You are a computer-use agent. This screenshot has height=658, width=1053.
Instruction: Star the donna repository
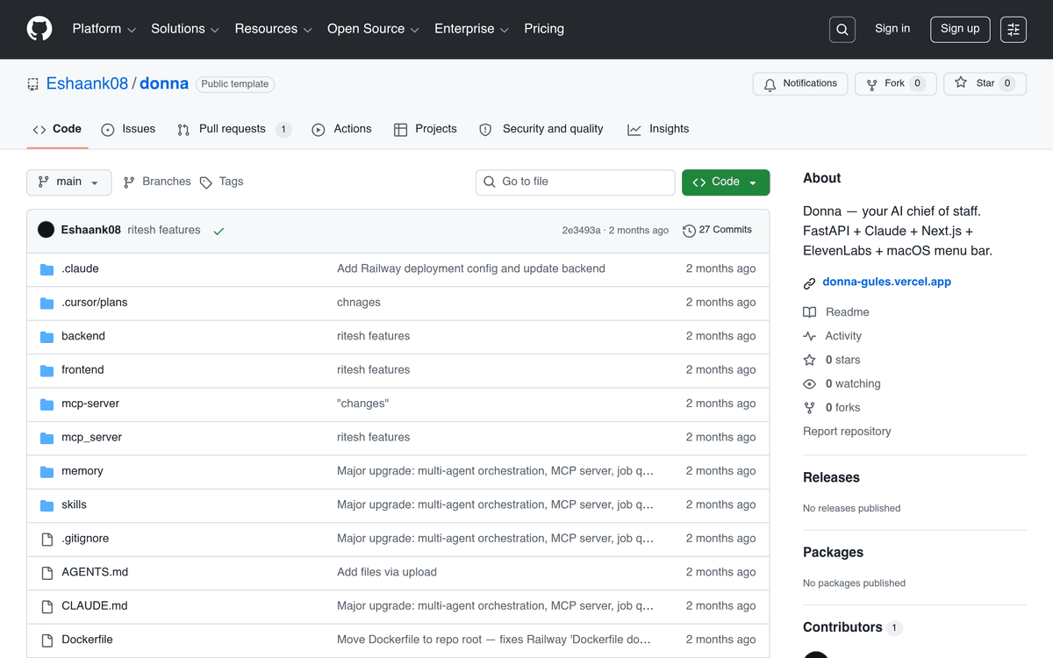click(985, 83)
